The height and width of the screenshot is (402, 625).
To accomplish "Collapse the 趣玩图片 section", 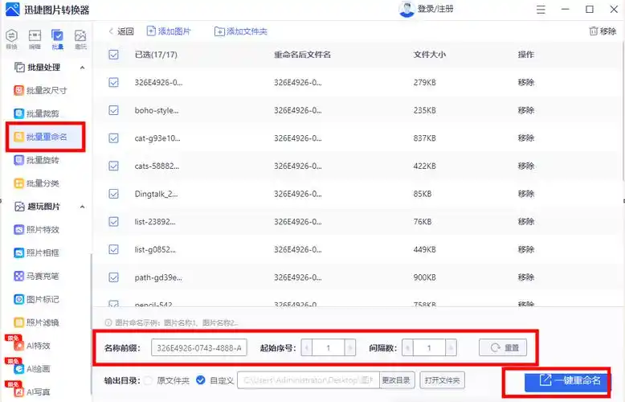I will point(82,207).
